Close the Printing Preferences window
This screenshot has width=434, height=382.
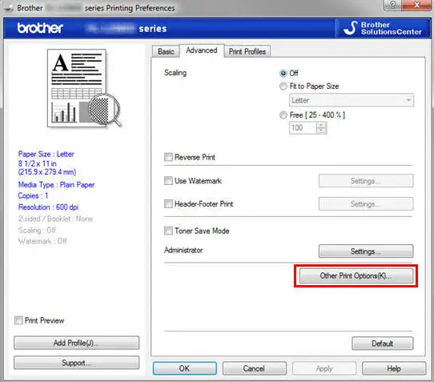pos(416,5)
